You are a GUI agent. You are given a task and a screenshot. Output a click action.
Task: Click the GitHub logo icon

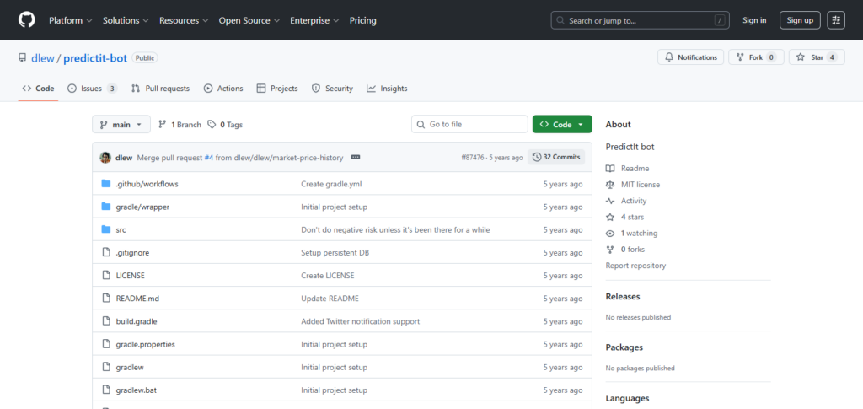click(x=27, y=20)
